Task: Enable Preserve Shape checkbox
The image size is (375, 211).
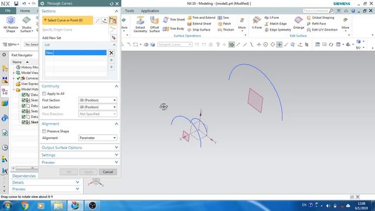Action: click(44, 131)
